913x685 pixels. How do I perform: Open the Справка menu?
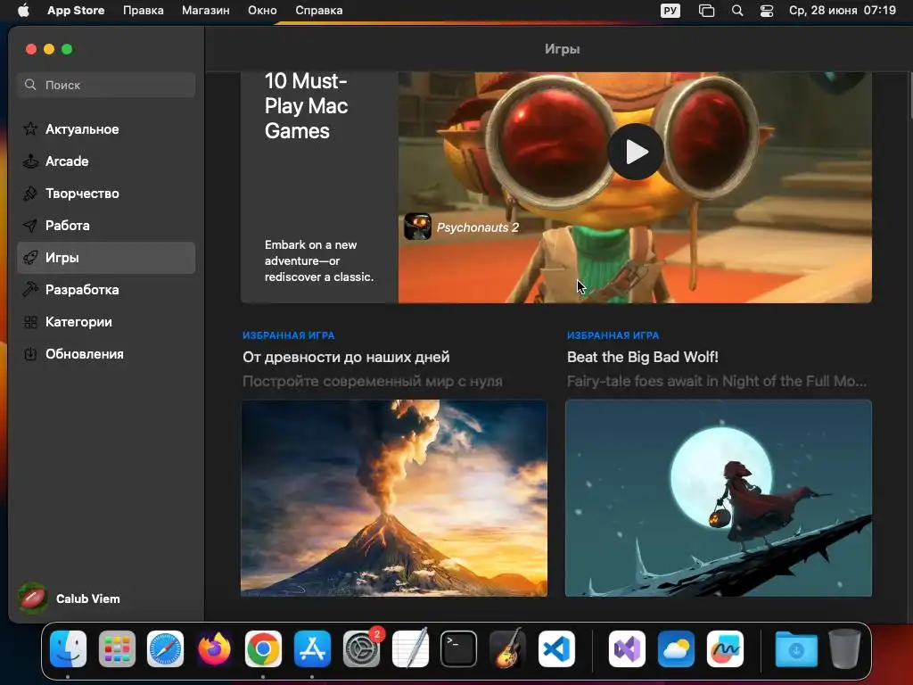[318, 11]
